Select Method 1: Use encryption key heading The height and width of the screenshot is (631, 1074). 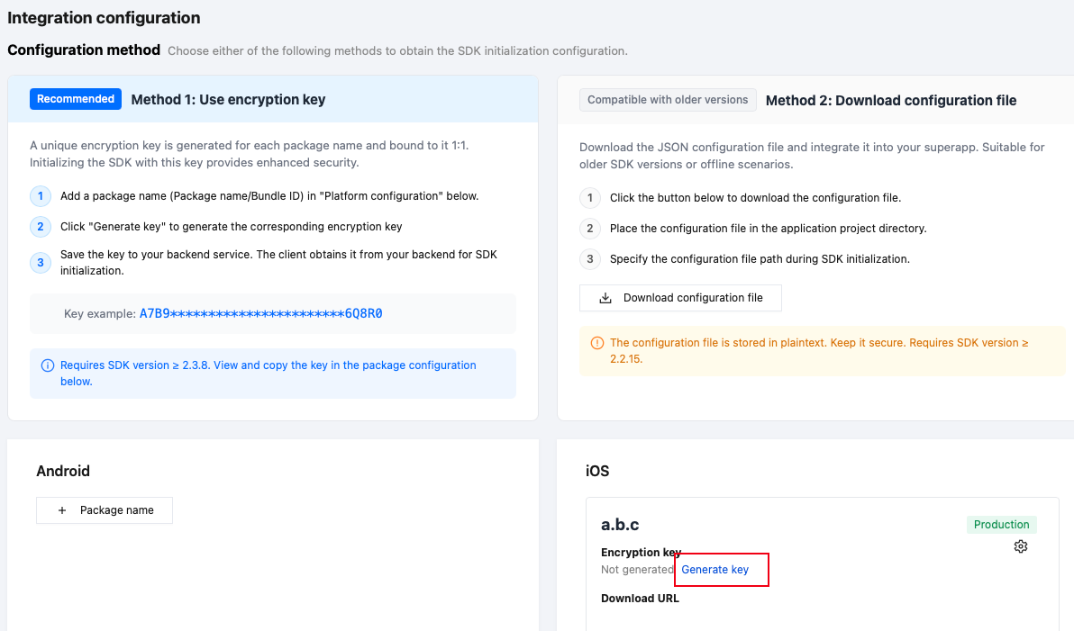click(228, 99)
